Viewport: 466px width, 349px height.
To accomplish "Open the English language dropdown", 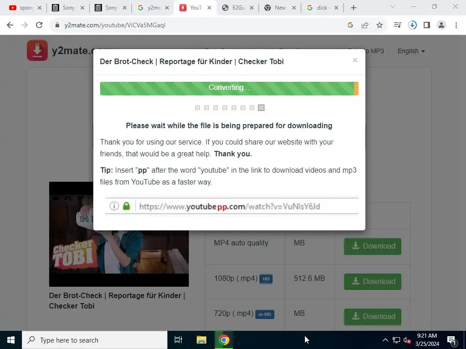I will point(411,51).
